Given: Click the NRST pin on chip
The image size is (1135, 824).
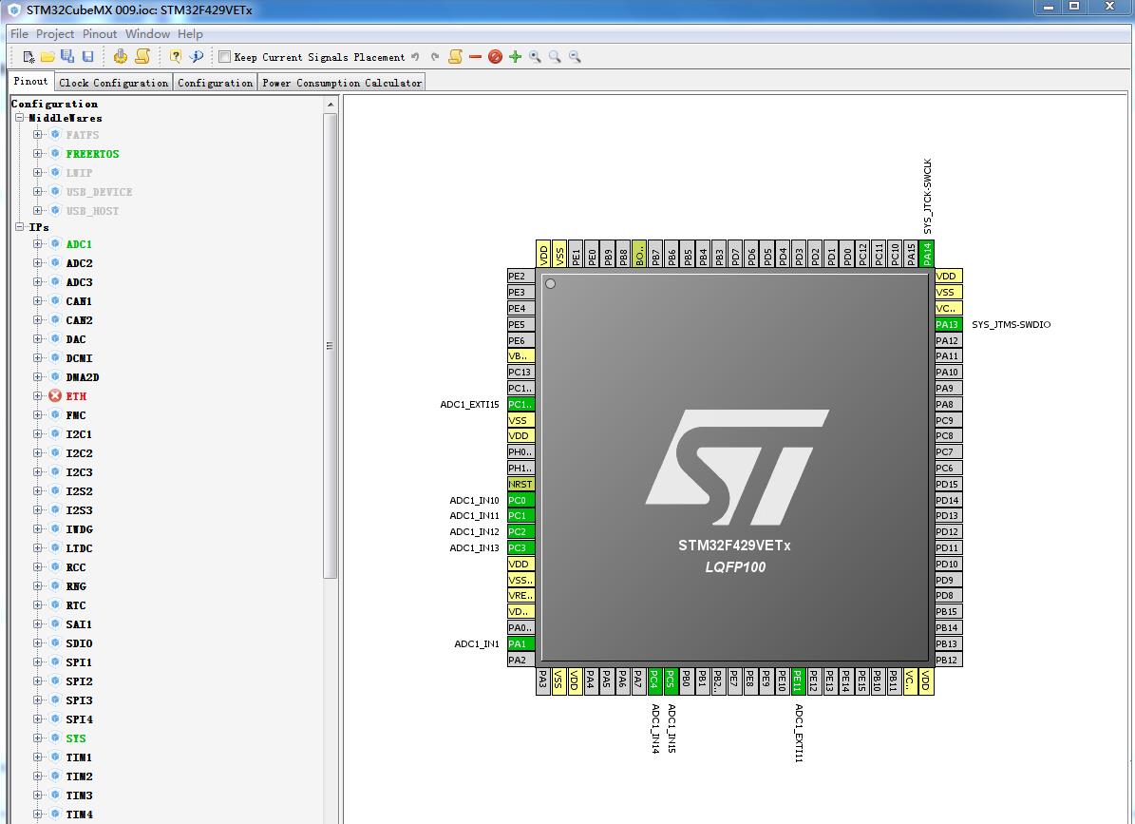Looking at the screenshot, I should tap(521, 484).
